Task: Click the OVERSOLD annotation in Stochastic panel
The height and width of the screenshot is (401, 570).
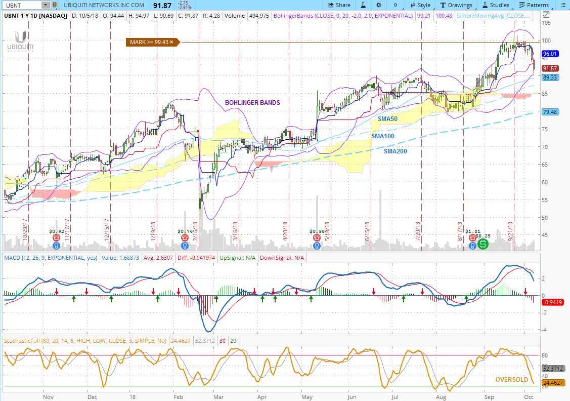Action: [512, 380]
